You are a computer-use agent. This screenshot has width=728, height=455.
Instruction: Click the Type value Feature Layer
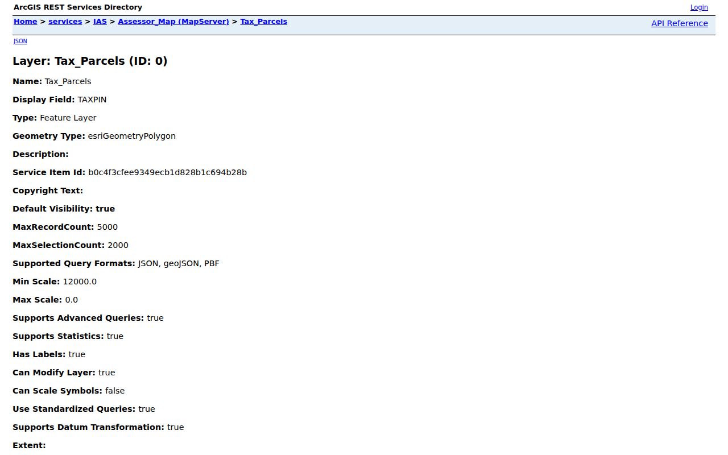click(x=68, y=118)
